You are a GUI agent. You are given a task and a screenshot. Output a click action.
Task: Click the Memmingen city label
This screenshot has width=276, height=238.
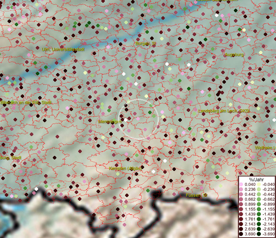click(x=110, y=121)
